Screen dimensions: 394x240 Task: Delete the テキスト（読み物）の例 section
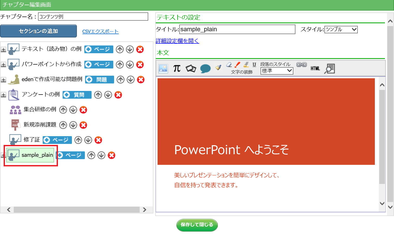140,49
